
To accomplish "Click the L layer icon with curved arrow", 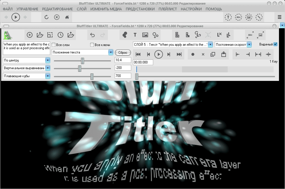I will 198,35.
